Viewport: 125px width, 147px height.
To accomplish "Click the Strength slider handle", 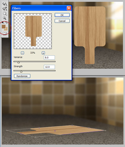I will pyautogui.click(x=21, y=71).
